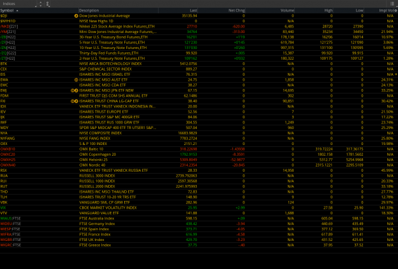The image size is (398, 269).
Task: Click ISHARES TRUST 10-20 YR TRS ETF
Action: click(x=108, y=197)
